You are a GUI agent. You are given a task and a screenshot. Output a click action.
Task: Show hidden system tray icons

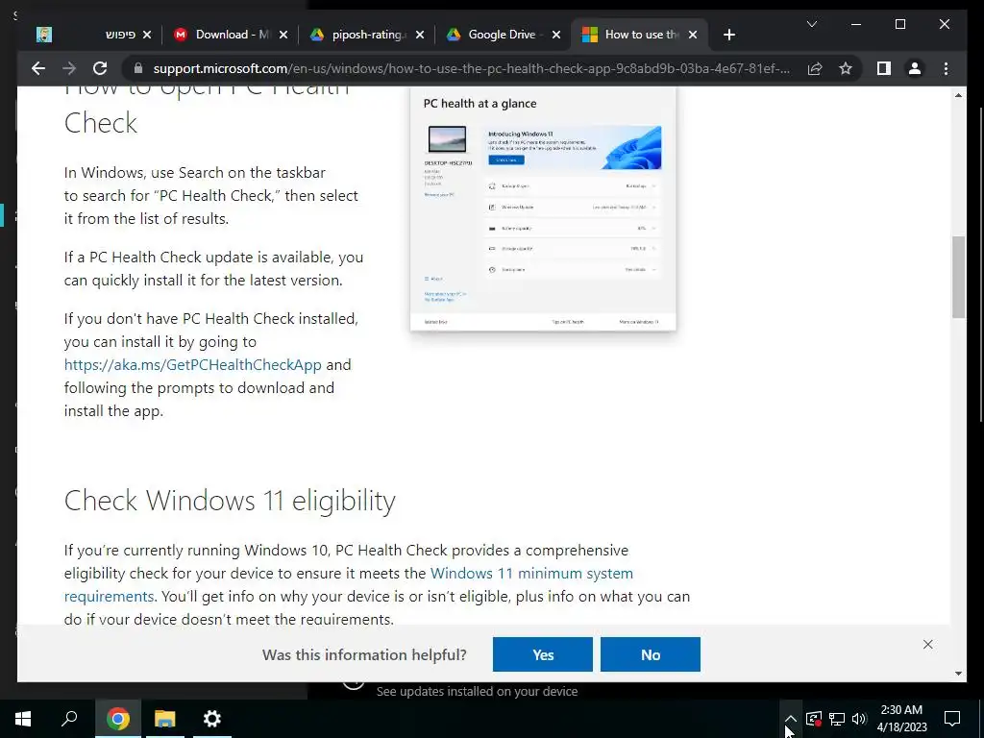pyautogui.click(x=791, y=719)
